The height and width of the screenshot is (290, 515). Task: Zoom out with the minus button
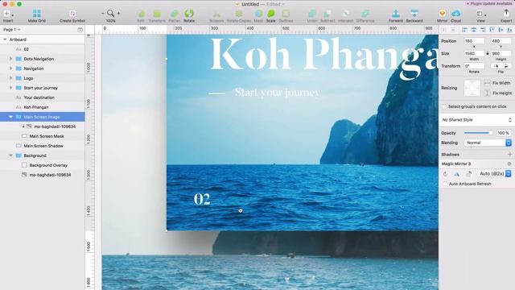coord(103,14)
